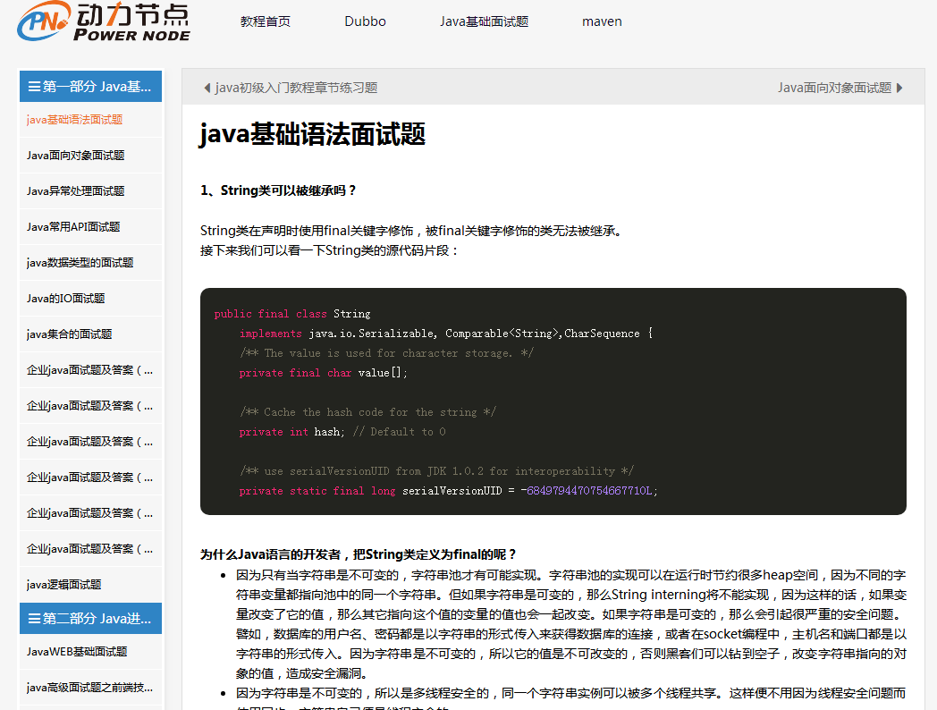Open 教程首页 in top navigation
The height and width of the screenshot is (710, 937).
tap(266, 21)
